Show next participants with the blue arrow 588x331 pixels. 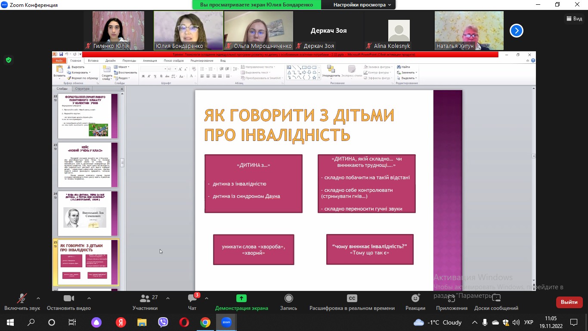point(516,31)
